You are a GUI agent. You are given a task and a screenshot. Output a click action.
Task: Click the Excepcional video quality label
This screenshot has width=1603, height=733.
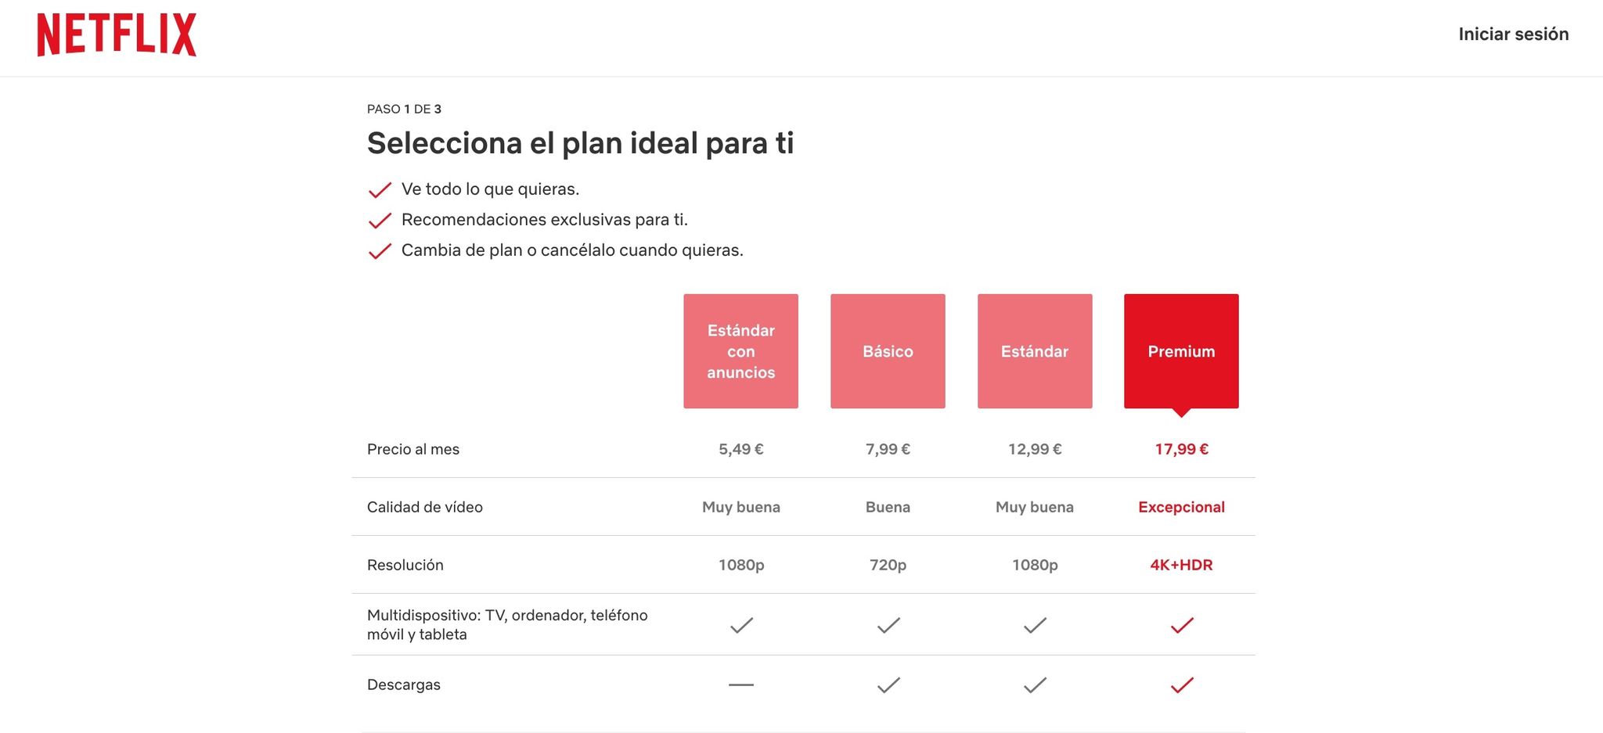(1181, 507)
